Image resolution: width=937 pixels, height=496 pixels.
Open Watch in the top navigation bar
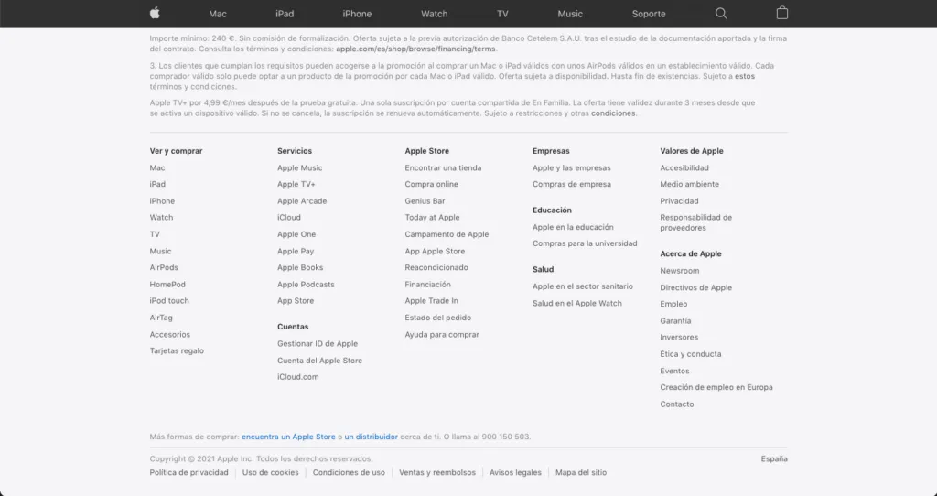(x=434, y=14)
